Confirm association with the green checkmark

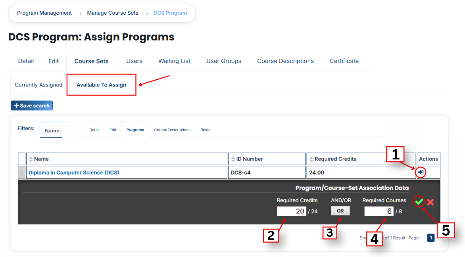(419, 201)
